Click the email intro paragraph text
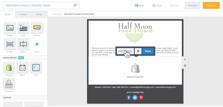This screenshot has height=107, width=223. [135, 51]
